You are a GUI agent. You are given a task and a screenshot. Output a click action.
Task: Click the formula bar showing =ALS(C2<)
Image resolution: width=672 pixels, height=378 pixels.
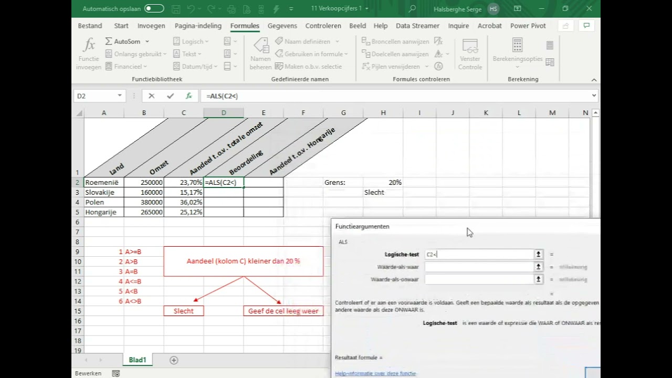[x=395, y=96]
